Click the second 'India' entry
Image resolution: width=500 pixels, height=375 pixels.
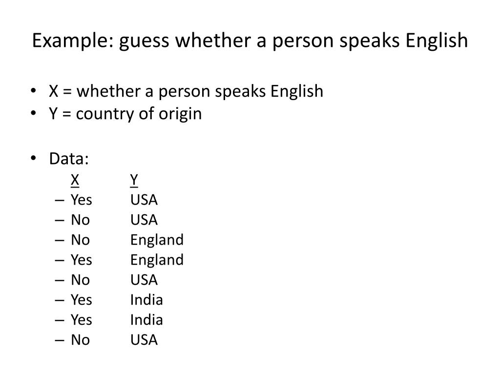146,320
